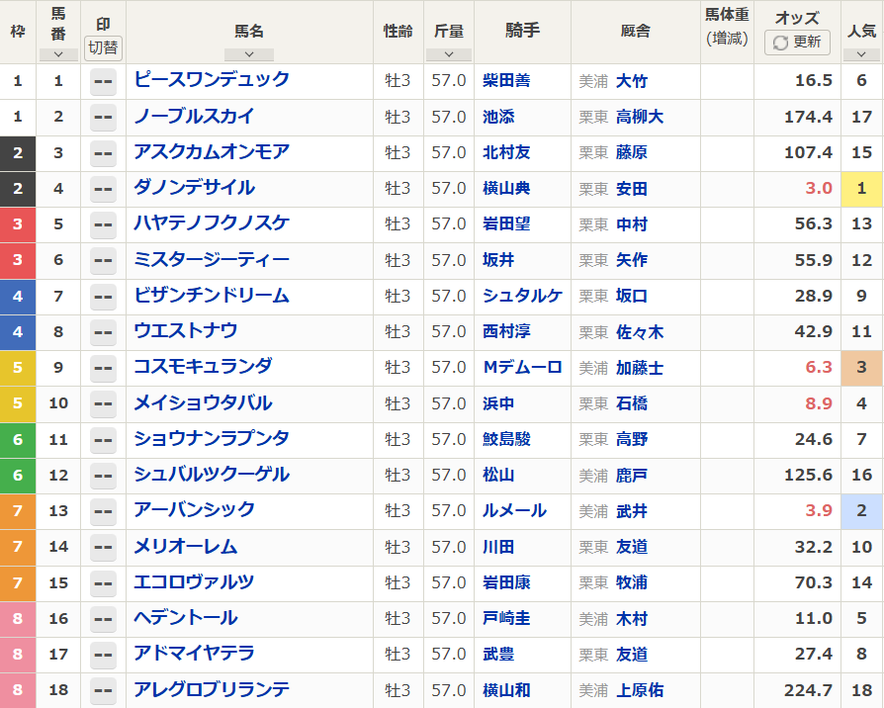Click the オッズ column header
The width and height of the screenshot is (884, 708).
[797, 18]
